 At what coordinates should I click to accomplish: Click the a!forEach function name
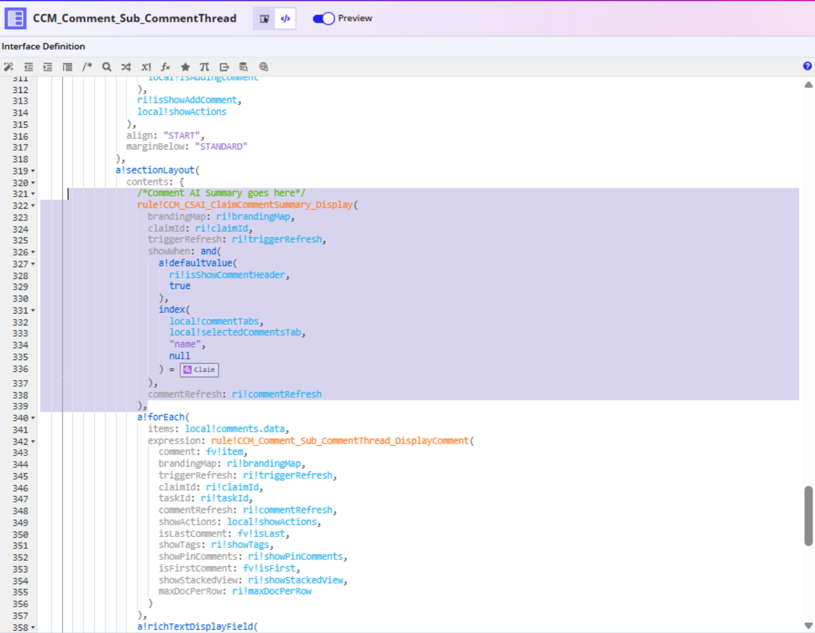(160, 417)
